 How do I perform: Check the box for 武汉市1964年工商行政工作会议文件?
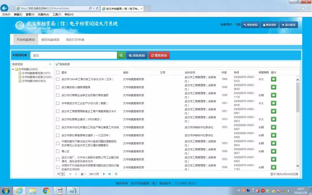coord(58,79)
